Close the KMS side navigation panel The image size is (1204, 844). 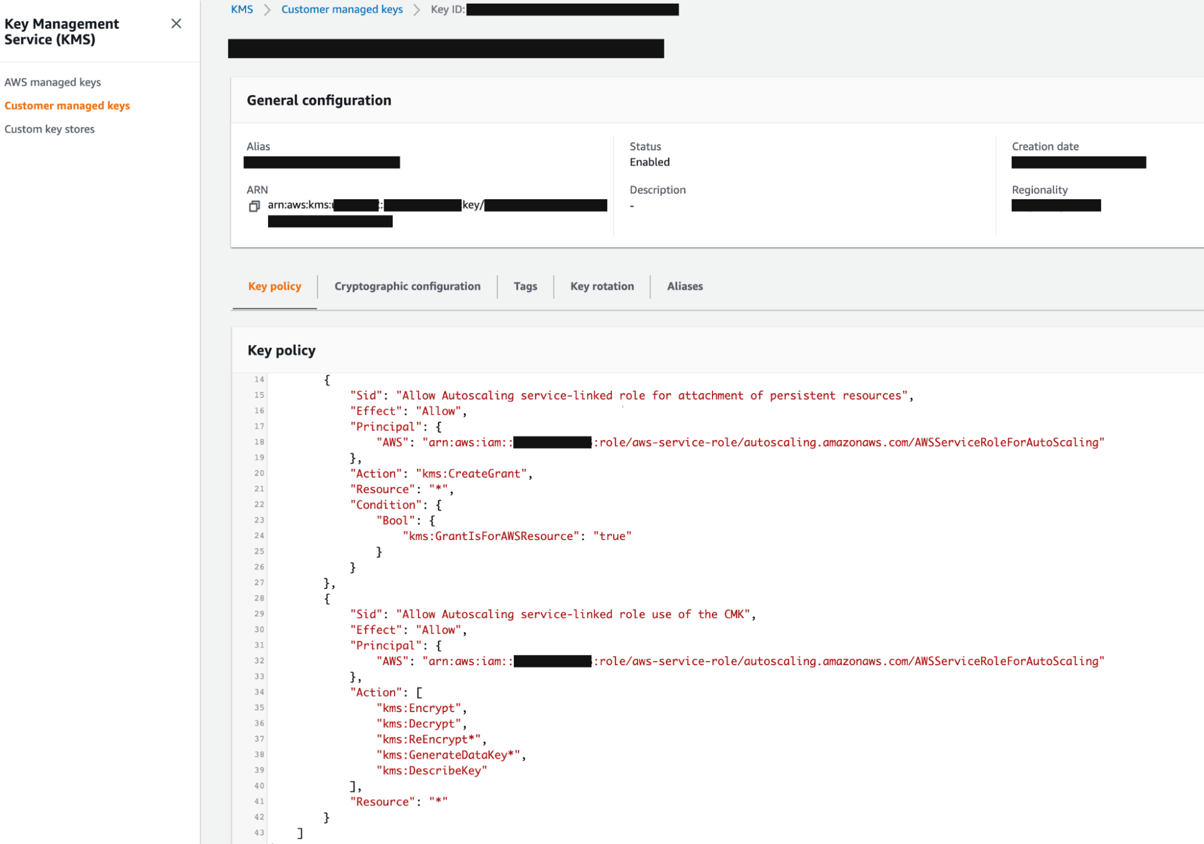[x=176, y=23]
